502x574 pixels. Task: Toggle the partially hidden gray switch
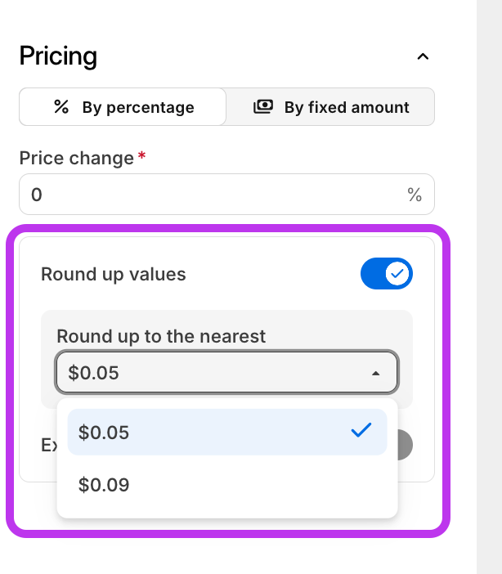(405, 446)
